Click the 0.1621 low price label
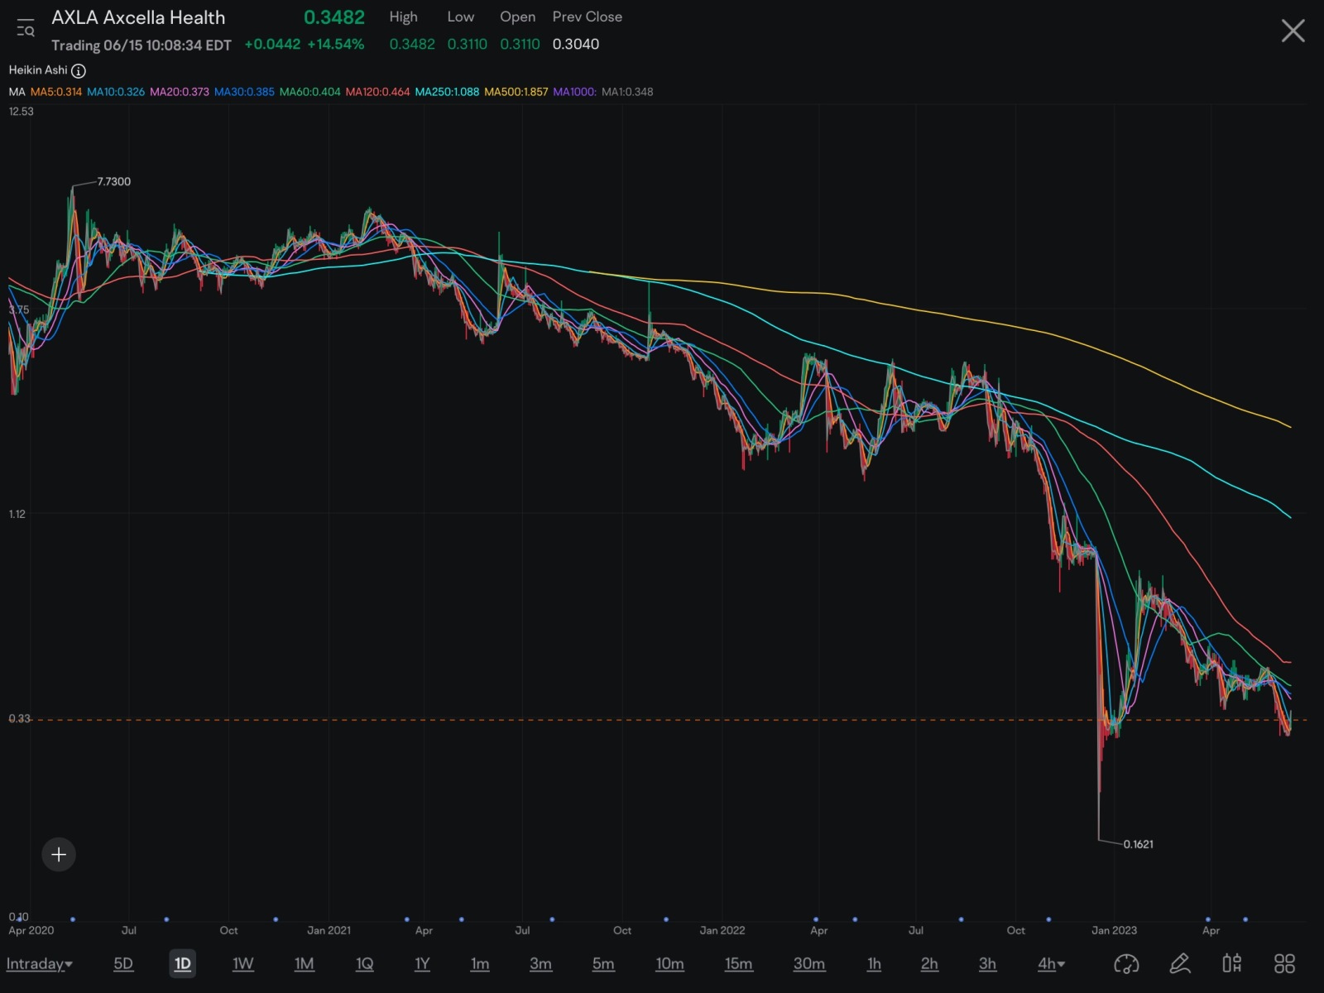1324x993 pixels. [1139, 845]
